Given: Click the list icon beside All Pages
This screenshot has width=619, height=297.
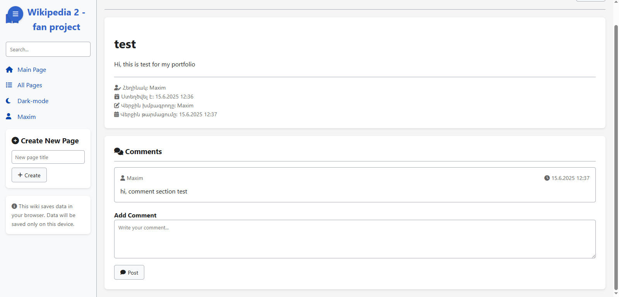Looking at the screenshot, I should coord(9,85).
